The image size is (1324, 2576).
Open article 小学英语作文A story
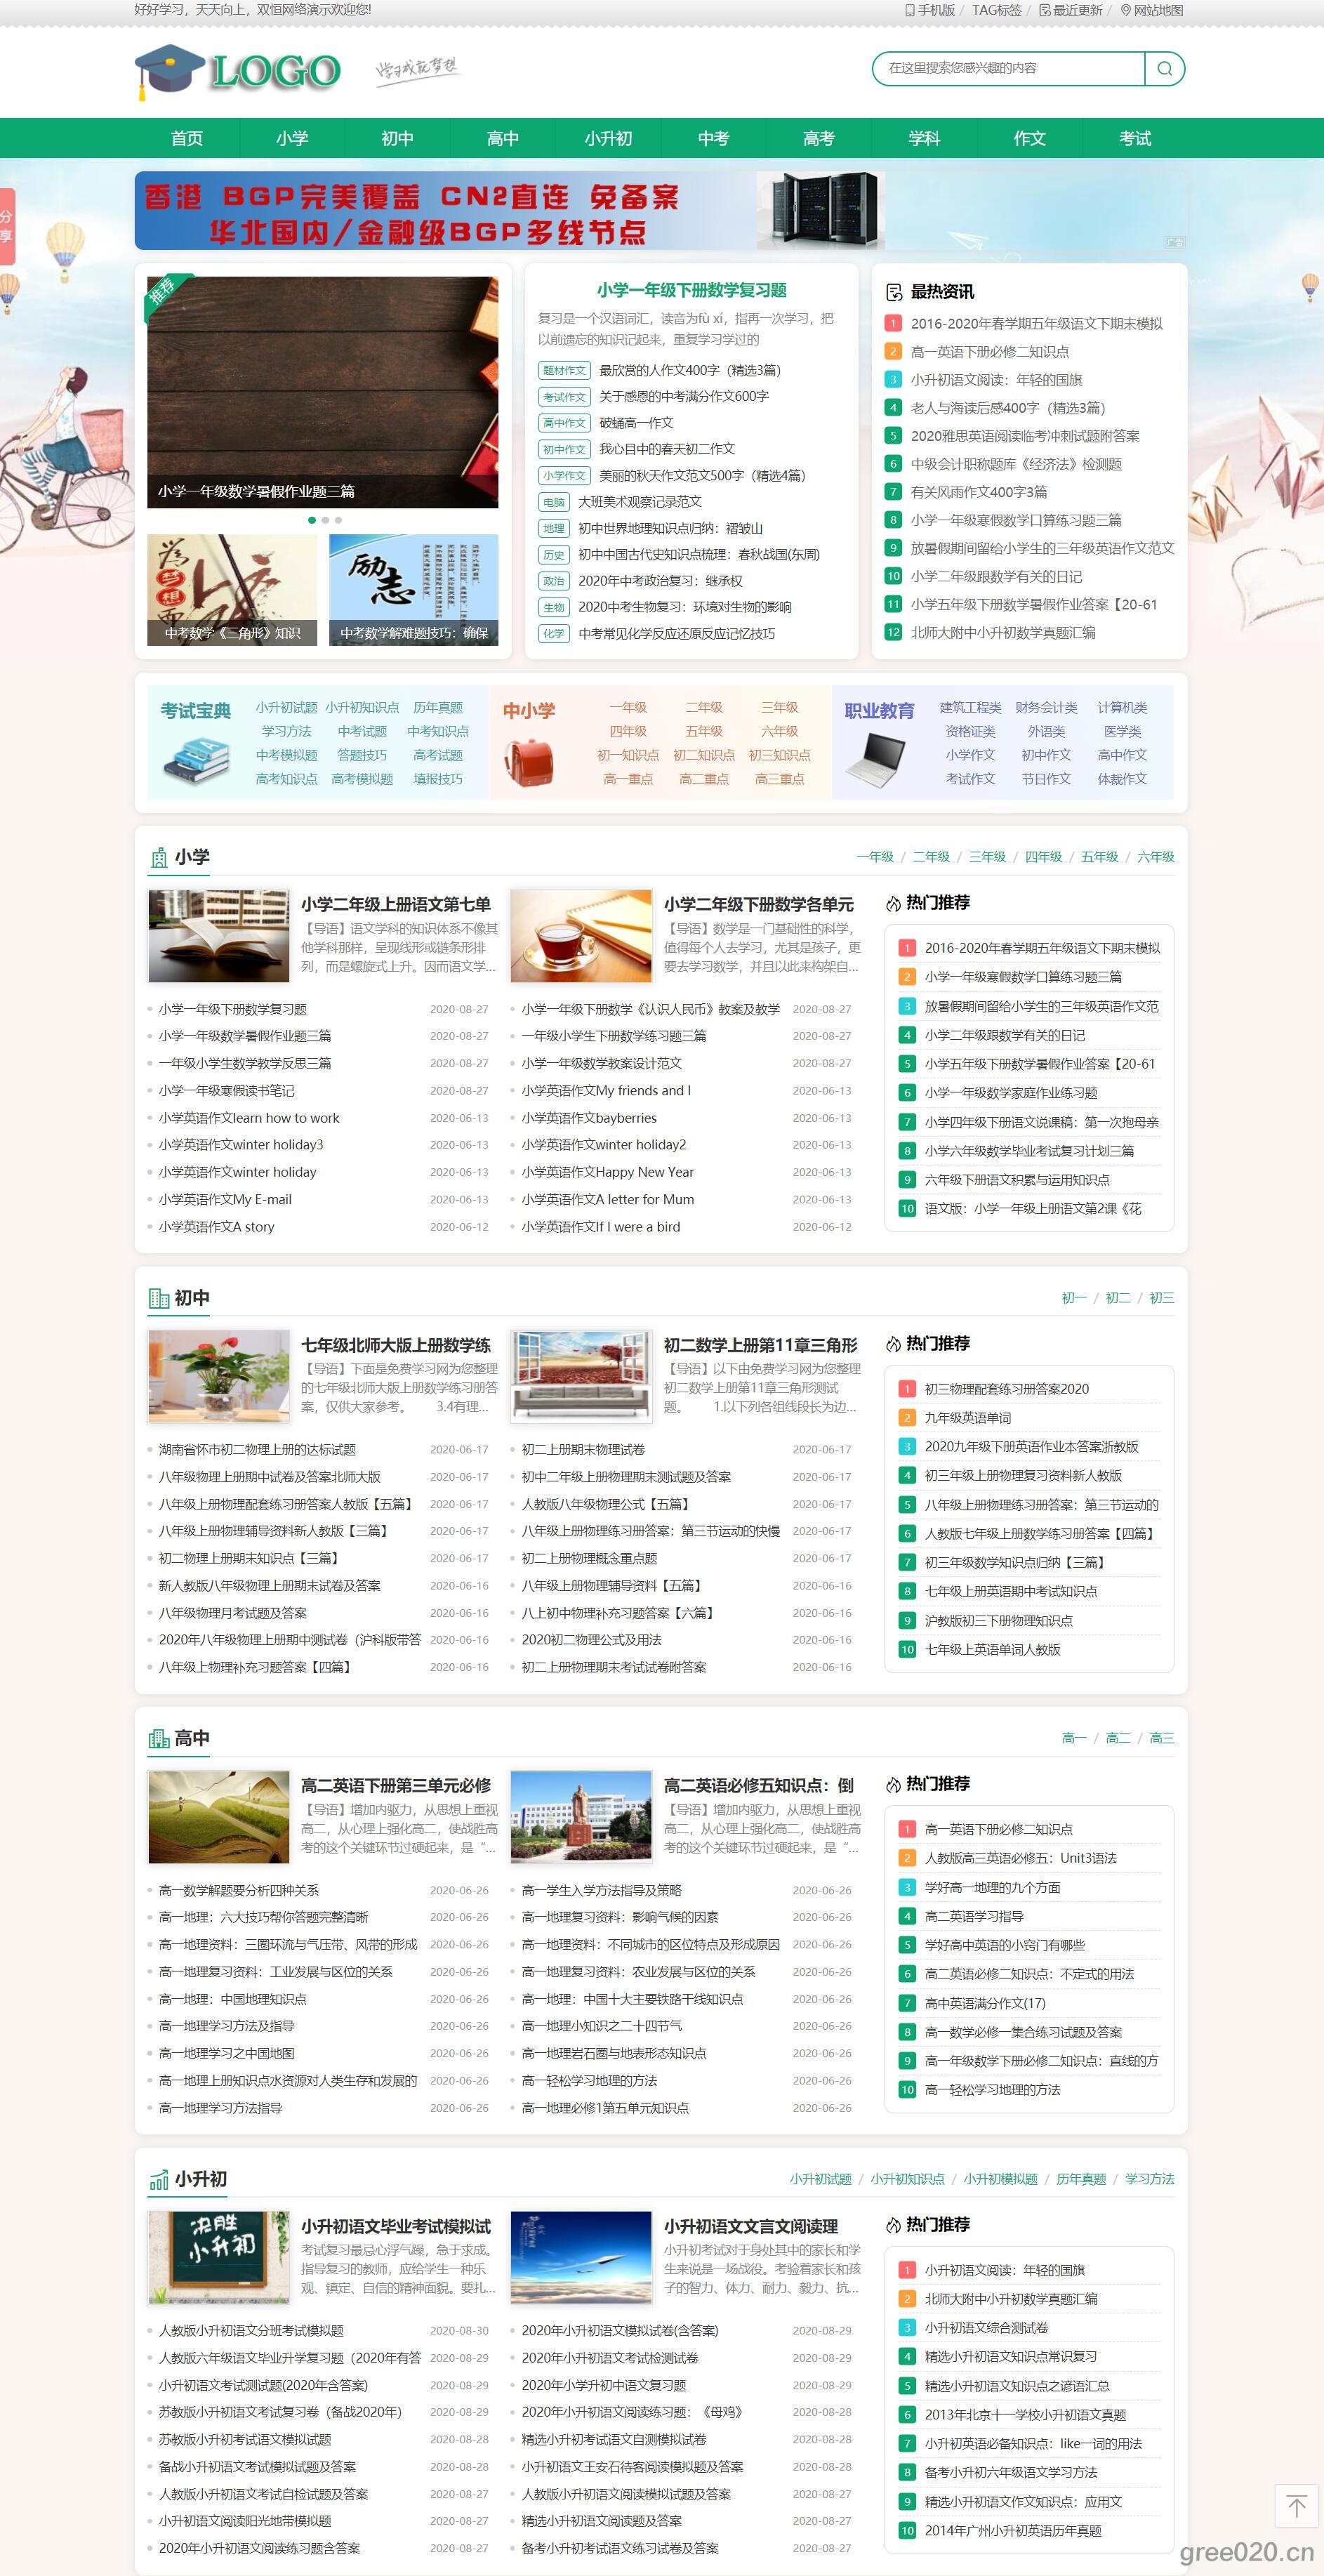[216, 1227]
